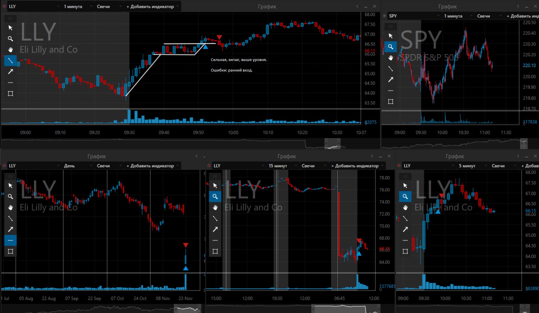Image resolution: width=539 pixels, height=313 pixels.
Task: Select the rectangle tool in LLY 1-minute chart
Action: coord(10,93)
